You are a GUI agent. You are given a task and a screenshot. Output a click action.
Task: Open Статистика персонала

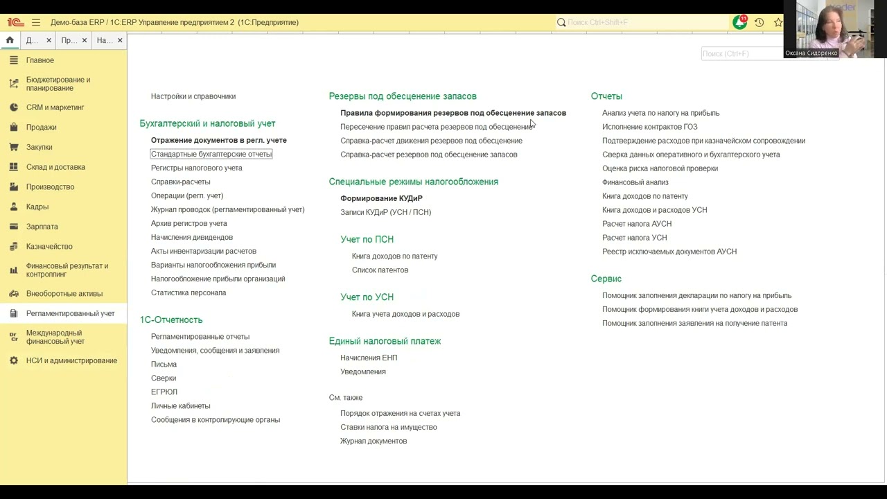click(188, 292)
